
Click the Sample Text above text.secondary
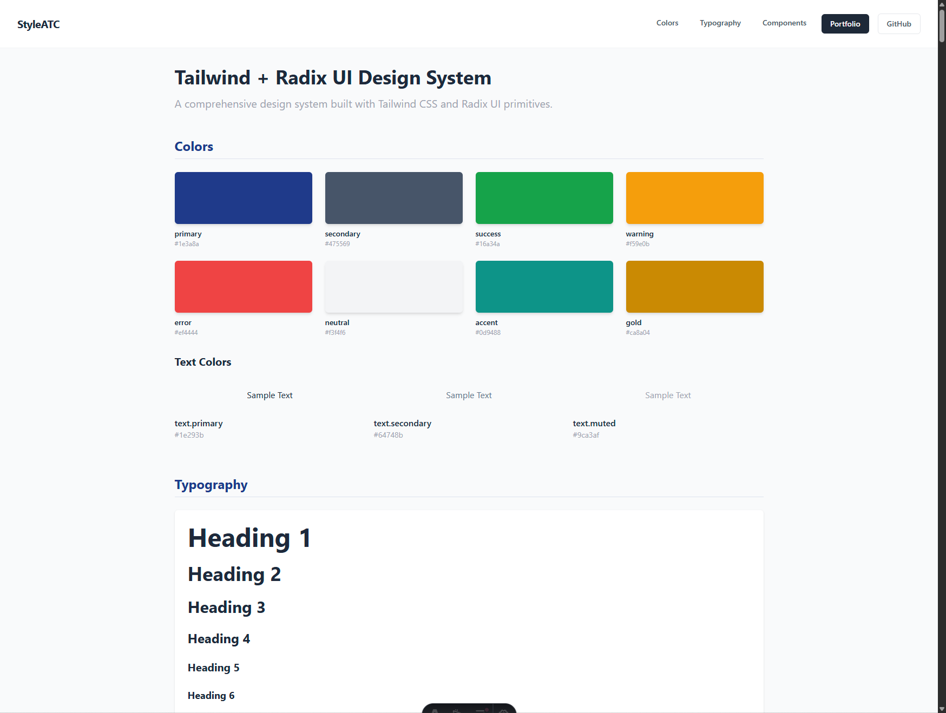[x=469, y=395]
